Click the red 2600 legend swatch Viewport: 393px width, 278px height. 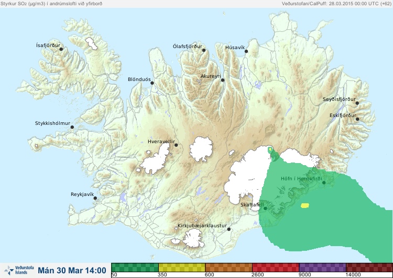[276, 268]
